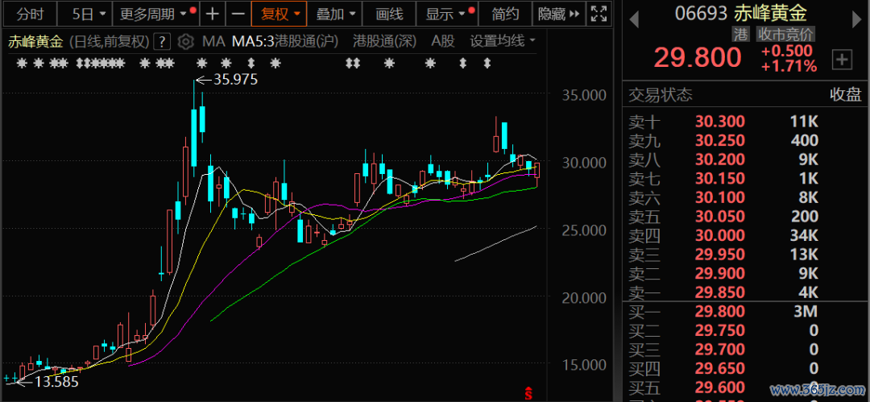Select 卖九 ask row at 30.250

pos(746,140)
